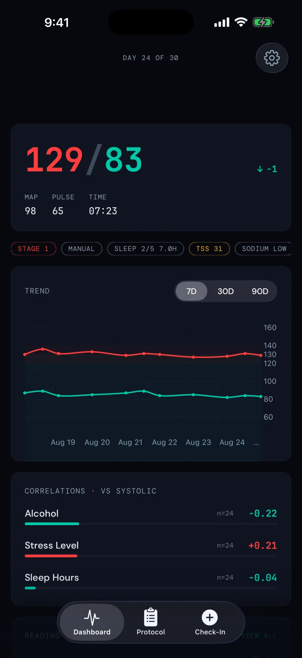Tap the battery charging icon in status bar
The image size is (302, 658).
(263, 22)
